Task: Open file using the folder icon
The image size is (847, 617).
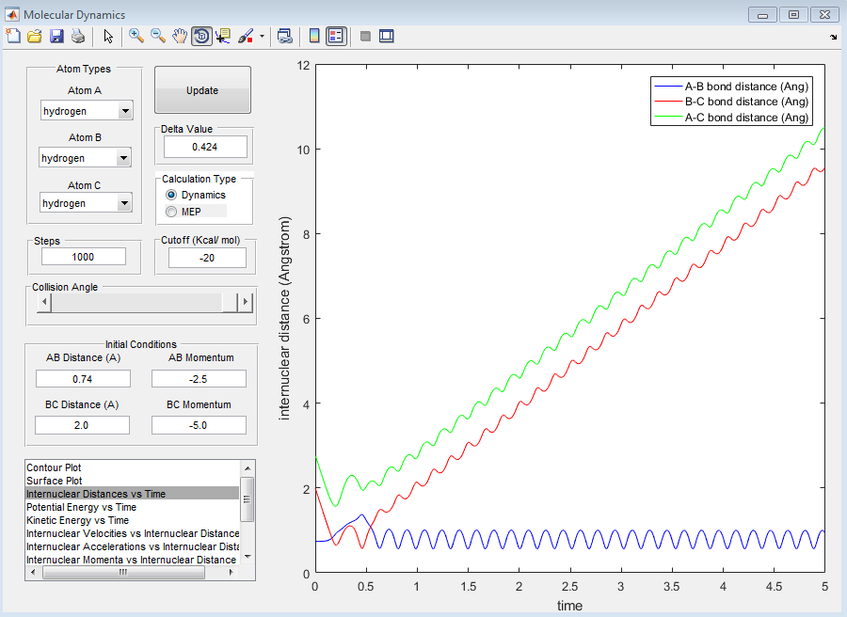Action: click(35, 37)
